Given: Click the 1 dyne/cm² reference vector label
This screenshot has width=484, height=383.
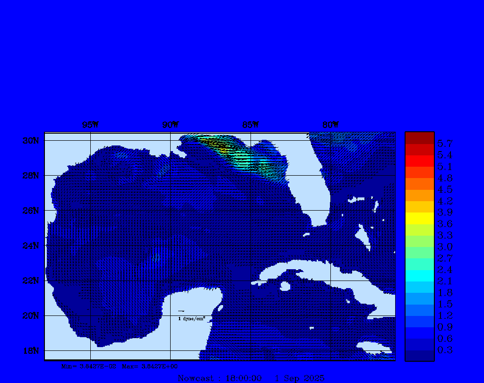Looking at the screenshot, I should pyautogui.click(x=191, y=319).
